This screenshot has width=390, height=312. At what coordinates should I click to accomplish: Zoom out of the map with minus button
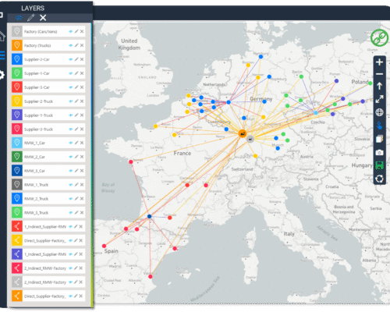[x=379, y=74]
